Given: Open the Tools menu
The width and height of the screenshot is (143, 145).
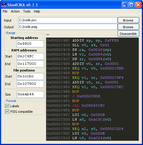Looking at the screenshot, I should [27, 11].
